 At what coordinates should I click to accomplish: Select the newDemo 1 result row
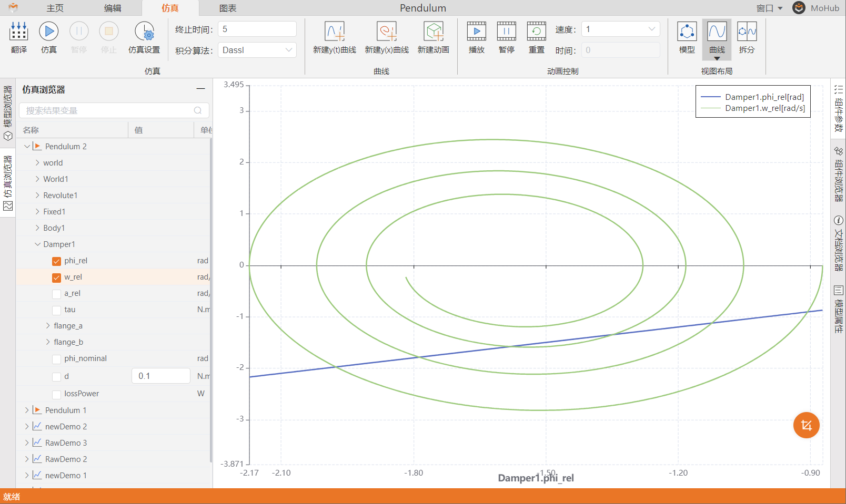pos(114,475)
